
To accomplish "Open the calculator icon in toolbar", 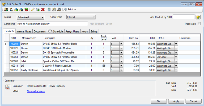I will [49, 10].
